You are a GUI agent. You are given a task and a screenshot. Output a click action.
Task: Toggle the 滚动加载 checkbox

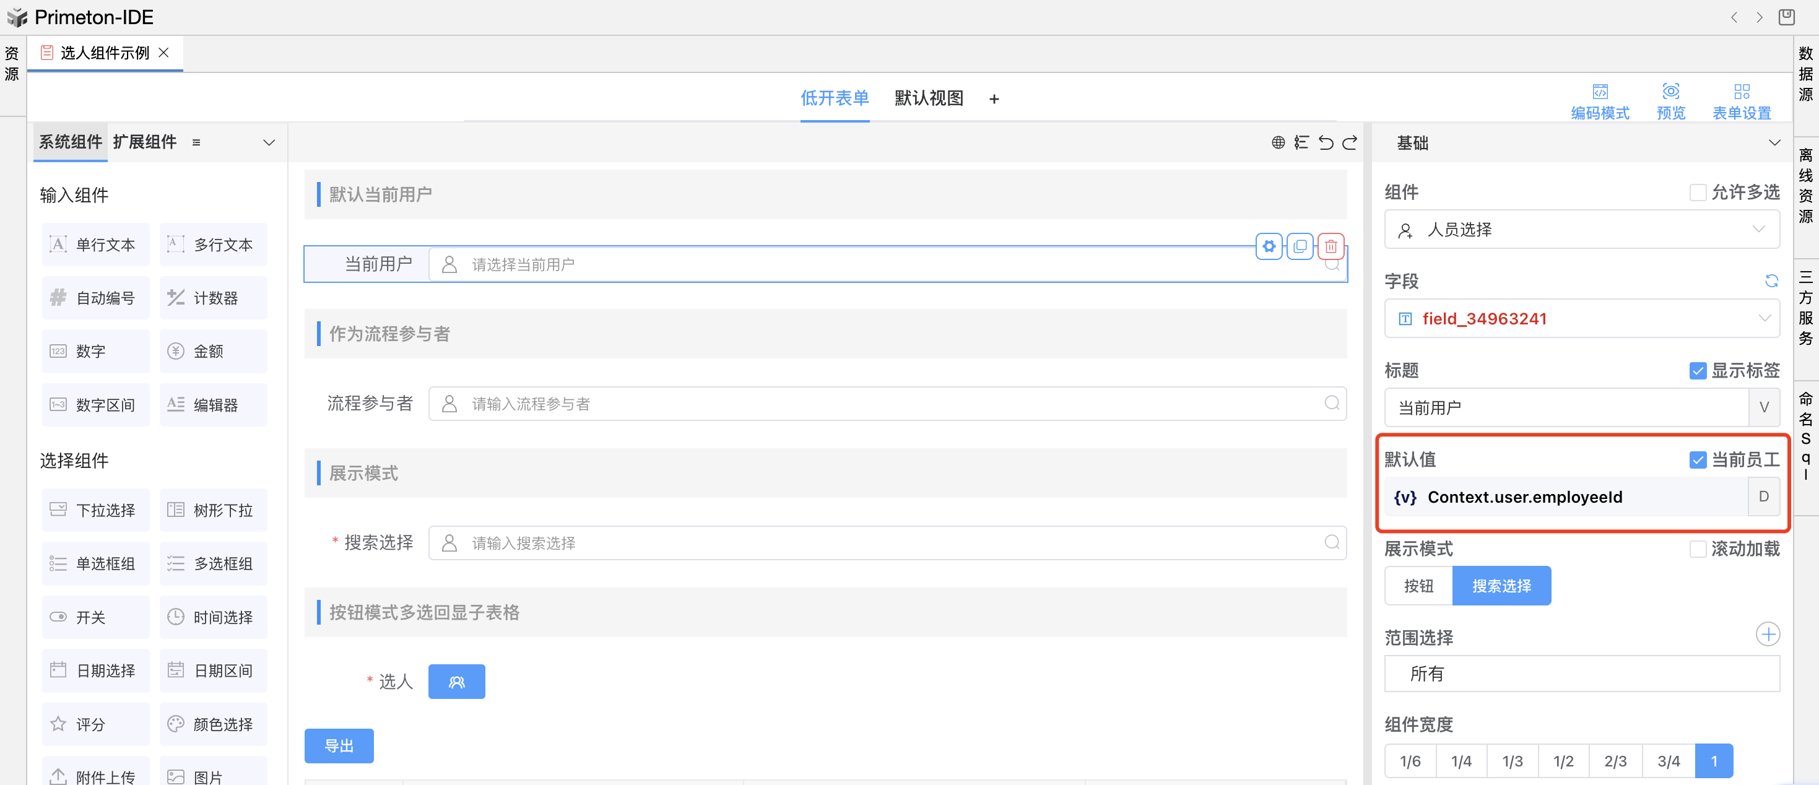tap(1698, 549)
